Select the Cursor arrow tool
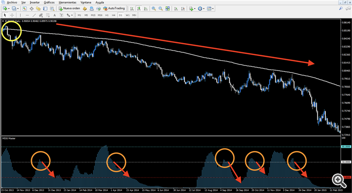This screenshot has height=193, width=352. (5, 15)
